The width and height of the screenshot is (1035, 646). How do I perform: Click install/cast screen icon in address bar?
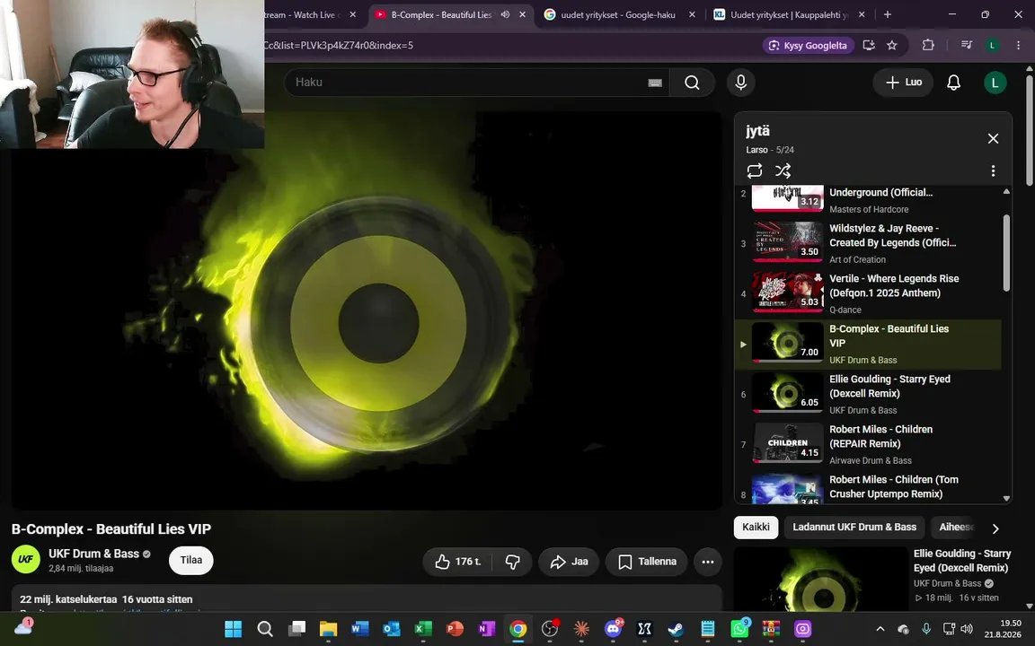pos(869,45)
